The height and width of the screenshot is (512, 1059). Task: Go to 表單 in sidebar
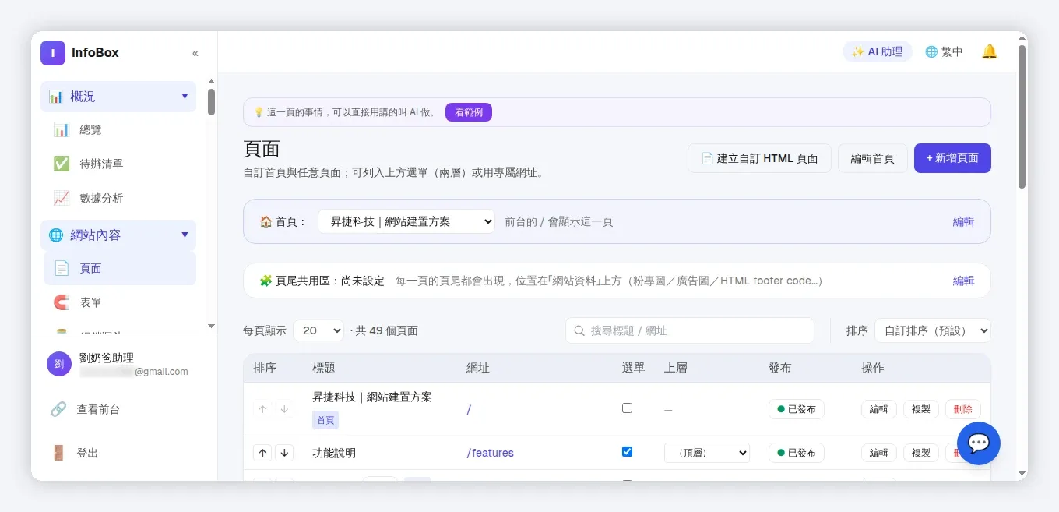coord(120,302)
